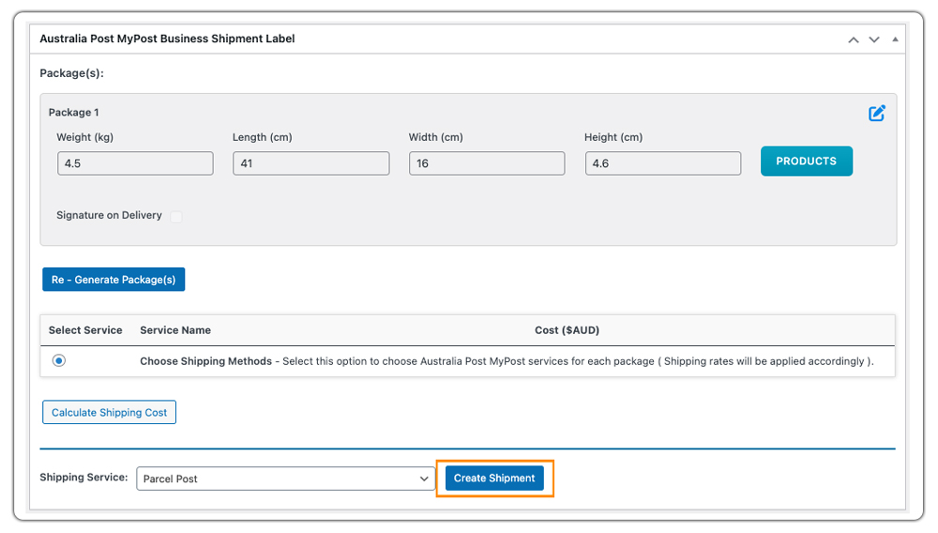Viewport: 938px width, 533px height.
Task: Click the Service Name column header
Action: click(x=175, y=330)
